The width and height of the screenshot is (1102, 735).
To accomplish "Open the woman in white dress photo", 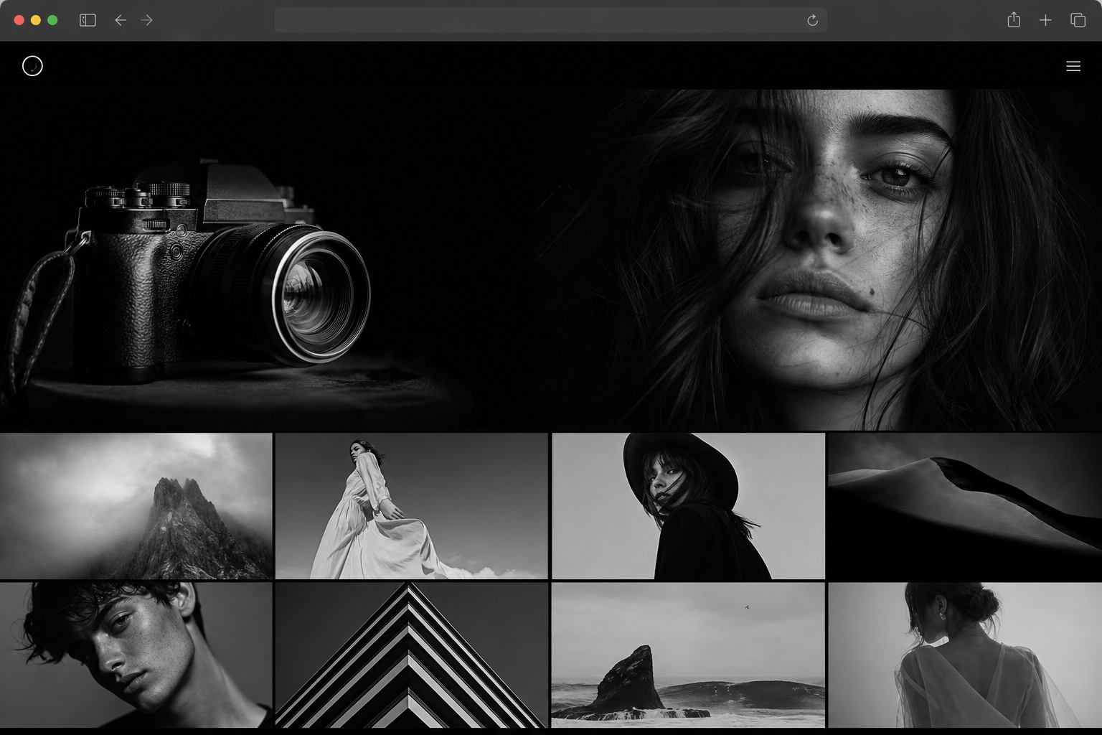I will point(412,506).
